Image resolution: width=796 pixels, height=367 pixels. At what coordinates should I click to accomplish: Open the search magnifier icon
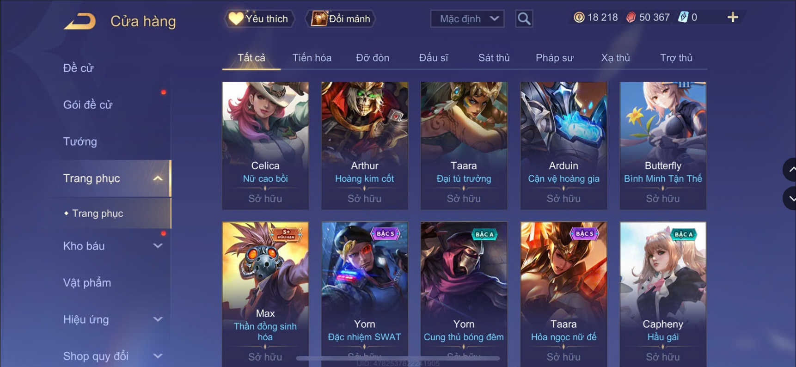[x=524, y=18]
